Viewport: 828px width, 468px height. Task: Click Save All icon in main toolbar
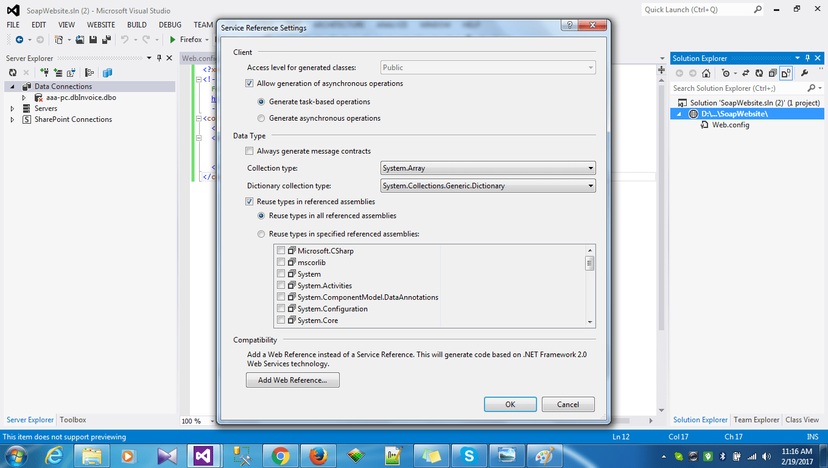[107, 40]
